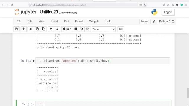The height and width of the screenshot is (106, 189).
Task: Click the zoom level indicator in address bar
Action: point(140,5)
